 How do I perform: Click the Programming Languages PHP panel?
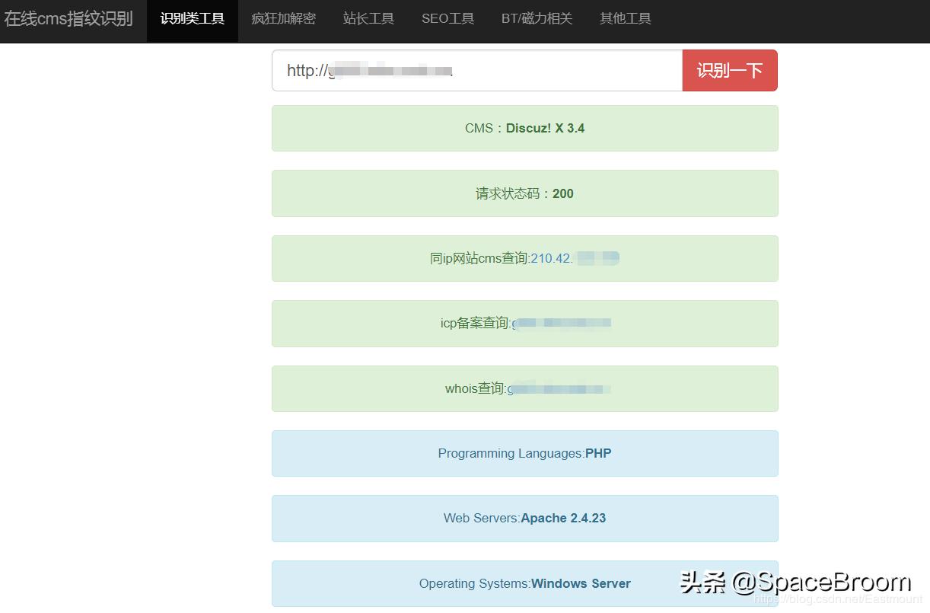click(524, 453)
